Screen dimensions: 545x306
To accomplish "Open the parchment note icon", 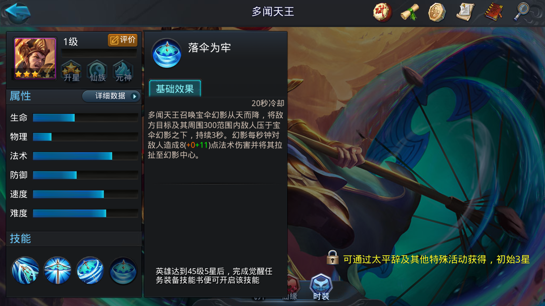I will tap(465, 12).
